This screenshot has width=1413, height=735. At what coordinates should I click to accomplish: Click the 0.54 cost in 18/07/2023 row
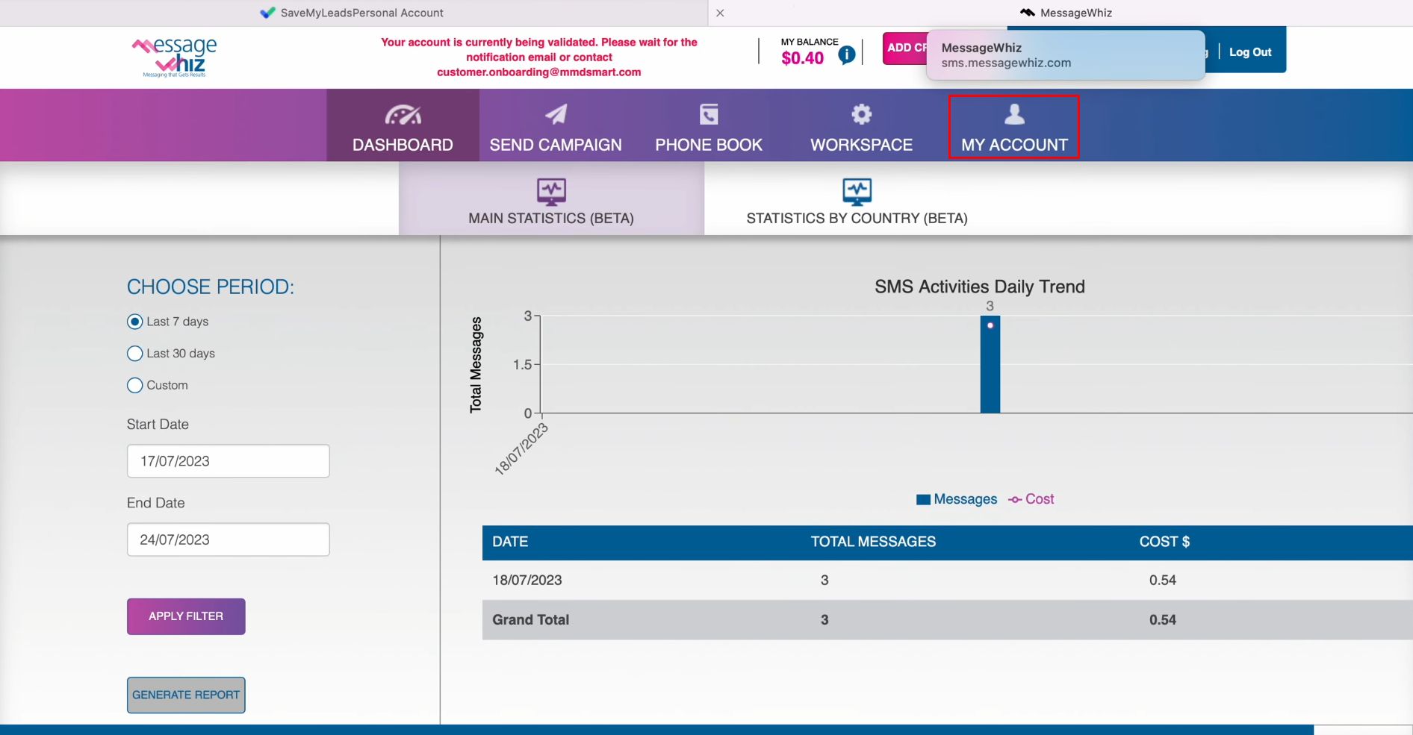tap(1163, 581)
